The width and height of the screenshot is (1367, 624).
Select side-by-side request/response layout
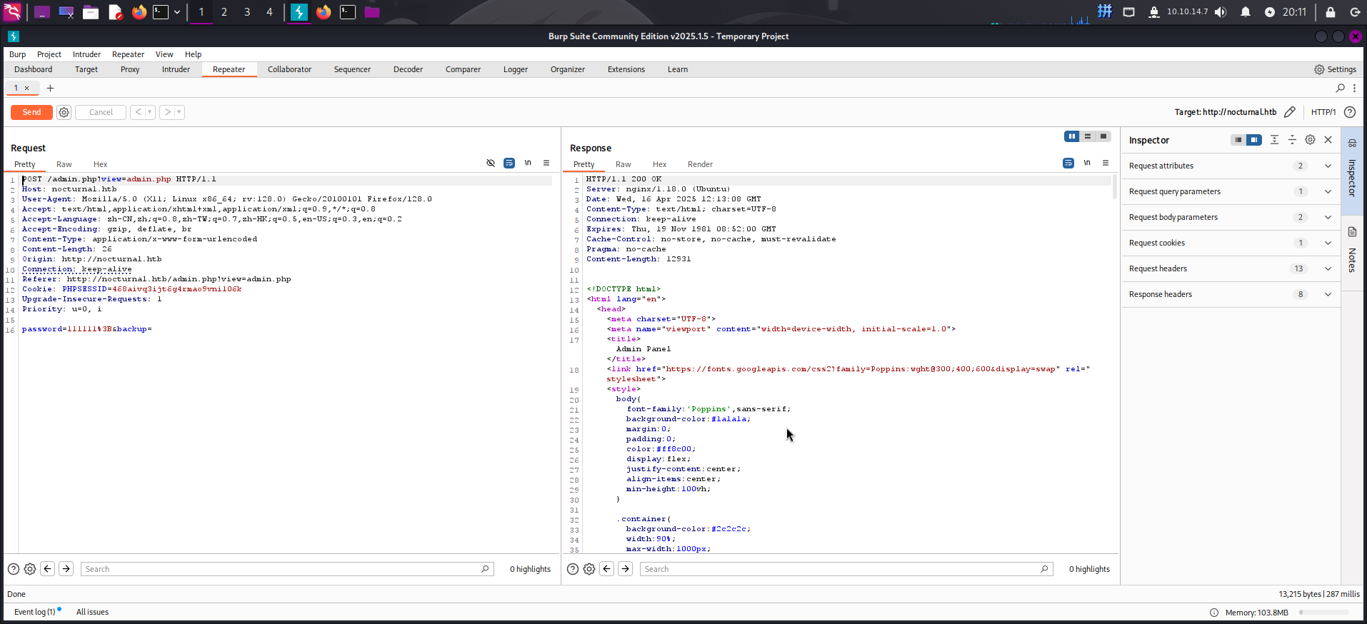pos(1072,136)
